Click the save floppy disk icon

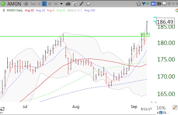(x=164, y=4)
